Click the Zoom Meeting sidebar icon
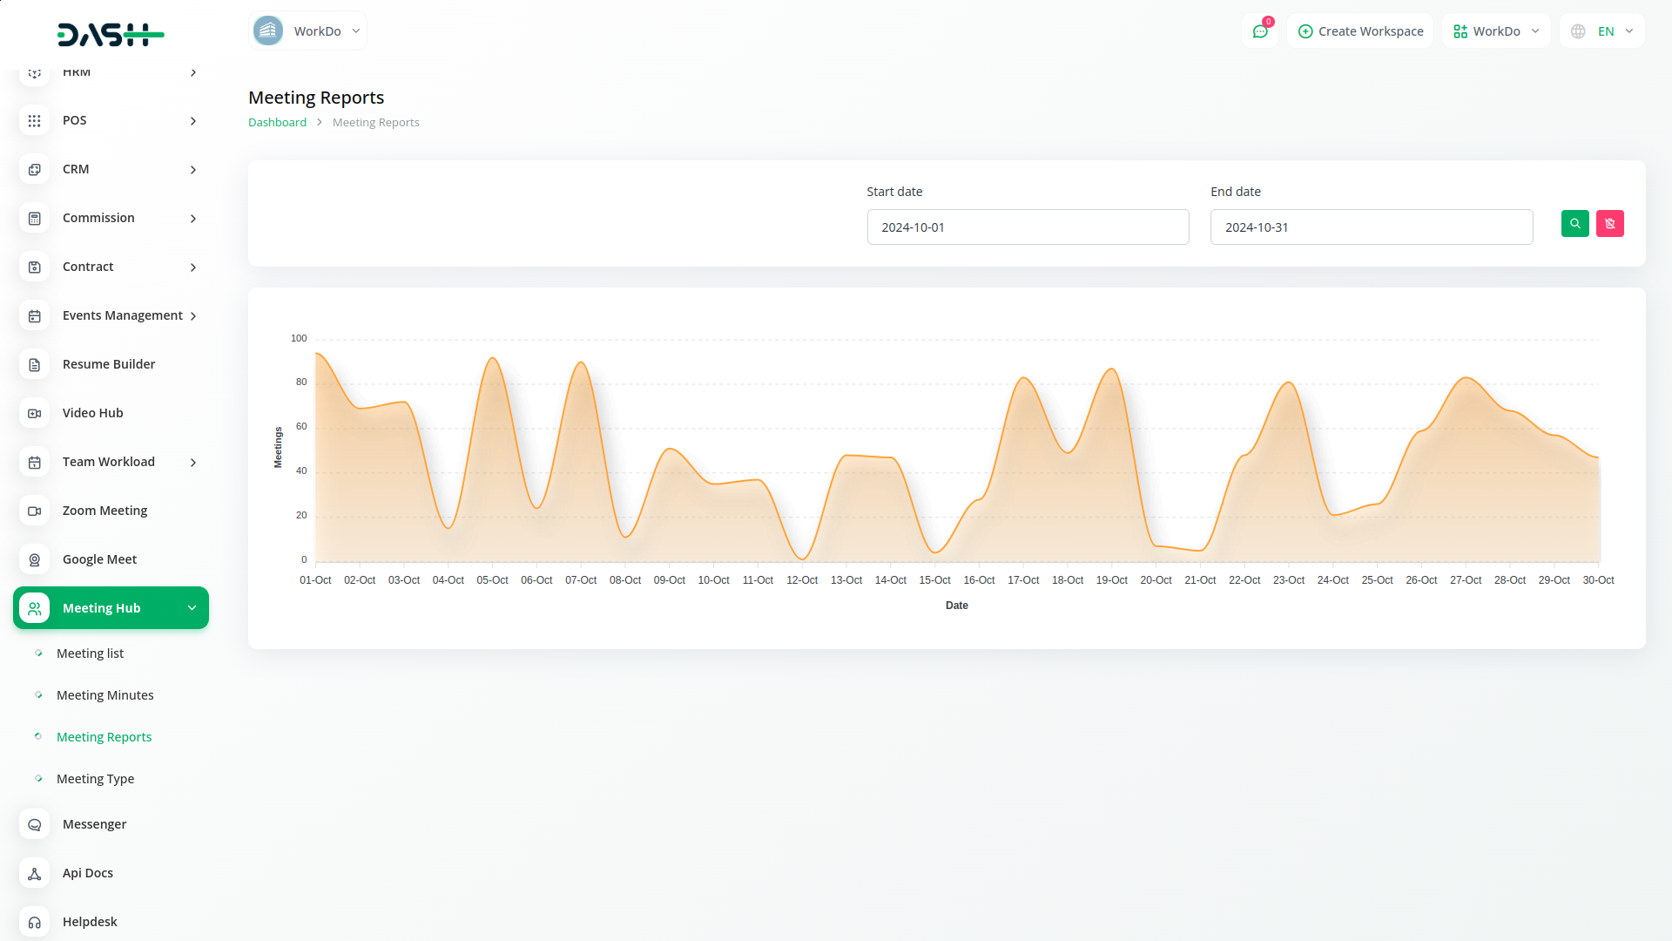 [35, 511]
